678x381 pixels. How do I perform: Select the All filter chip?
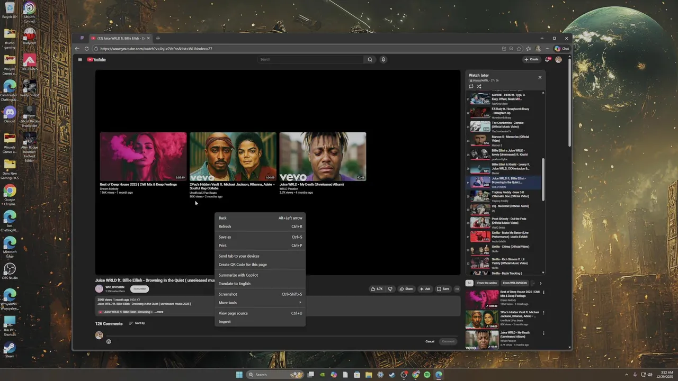[469, 283]
